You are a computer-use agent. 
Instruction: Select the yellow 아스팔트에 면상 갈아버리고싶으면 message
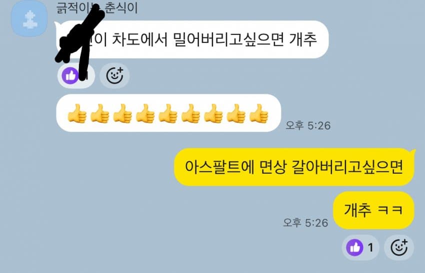[x=294, y=167]
